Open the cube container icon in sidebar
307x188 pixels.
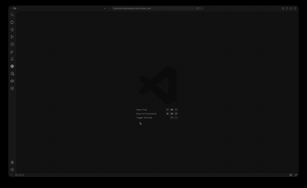coord(12,81)
